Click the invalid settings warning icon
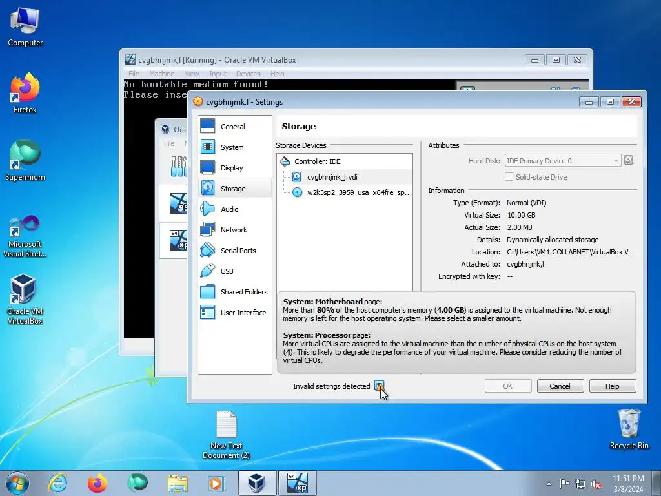661x496 pixels. click(x=380, y=386)
